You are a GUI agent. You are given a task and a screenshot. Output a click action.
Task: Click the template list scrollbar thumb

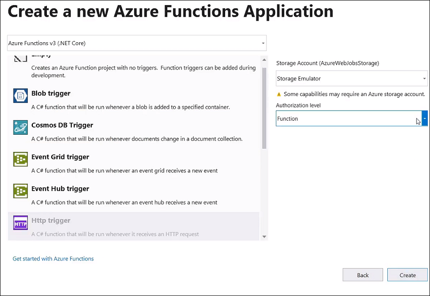pos(264,108)
